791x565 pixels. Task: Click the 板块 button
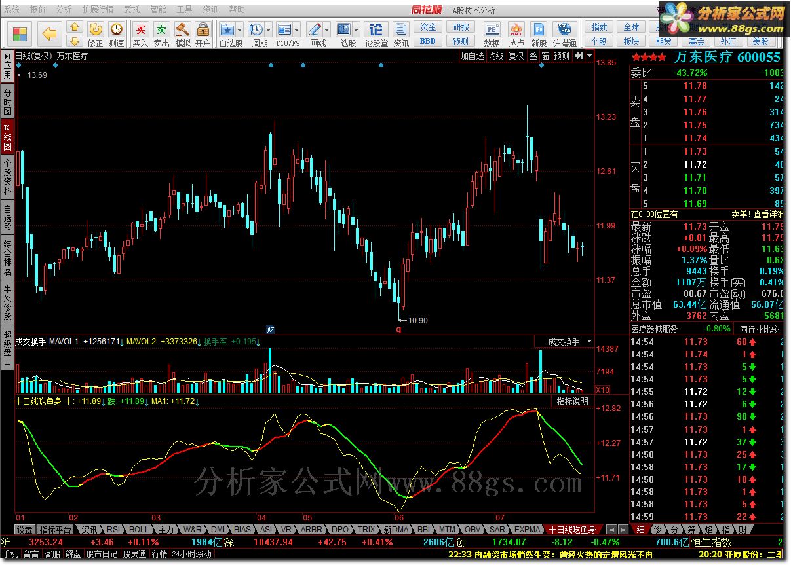(x=631, y=41)
